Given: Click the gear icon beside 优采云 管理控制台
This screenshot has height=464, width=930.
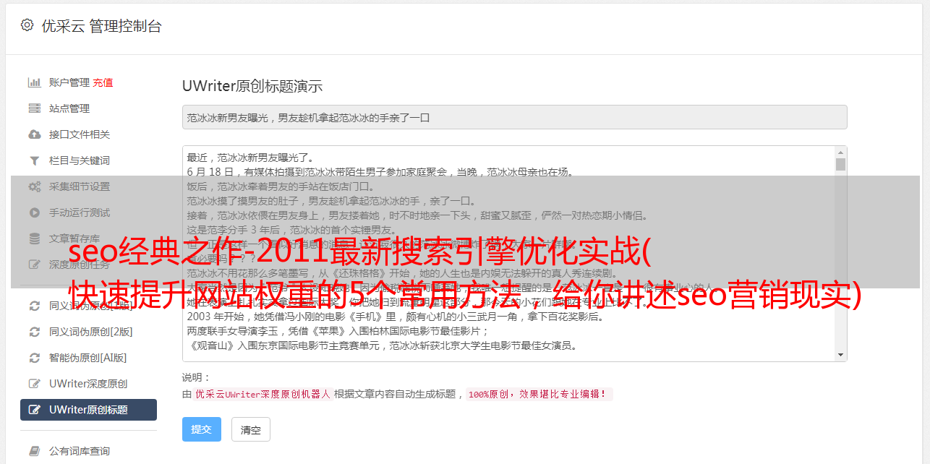Looking at the screenshot, I should point(27,25).
